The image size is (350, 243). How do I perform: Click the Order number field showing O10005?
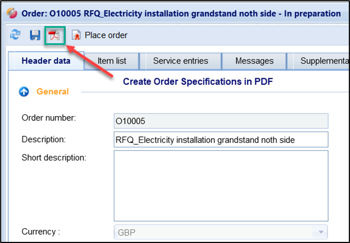pos(220,120)
